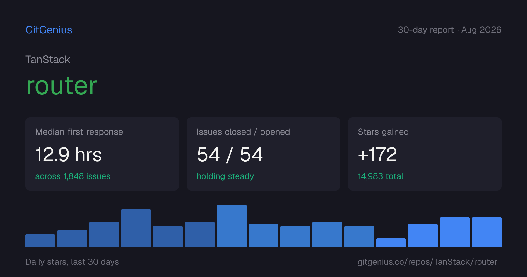527x277 pixels.
Task: Click the "holding steady" status text
Action: [x=225, y=176]
